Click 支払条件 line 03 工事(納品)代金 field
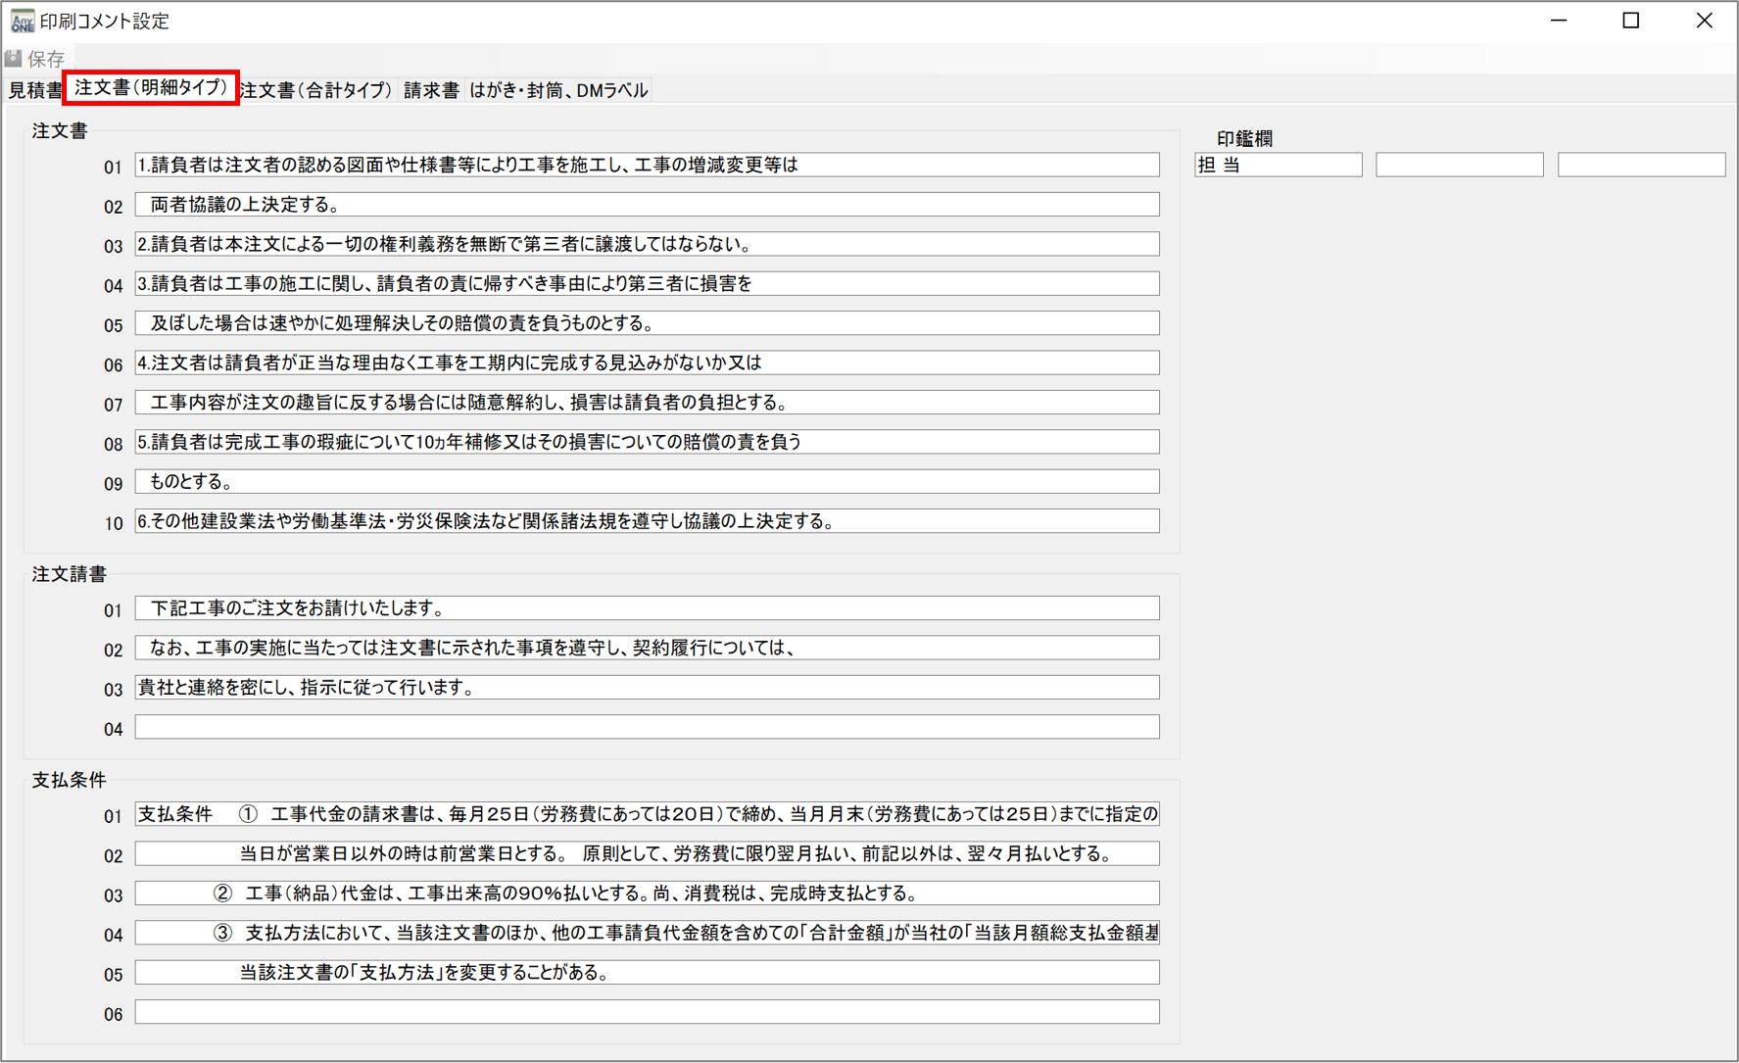 [x=647, y=894]
